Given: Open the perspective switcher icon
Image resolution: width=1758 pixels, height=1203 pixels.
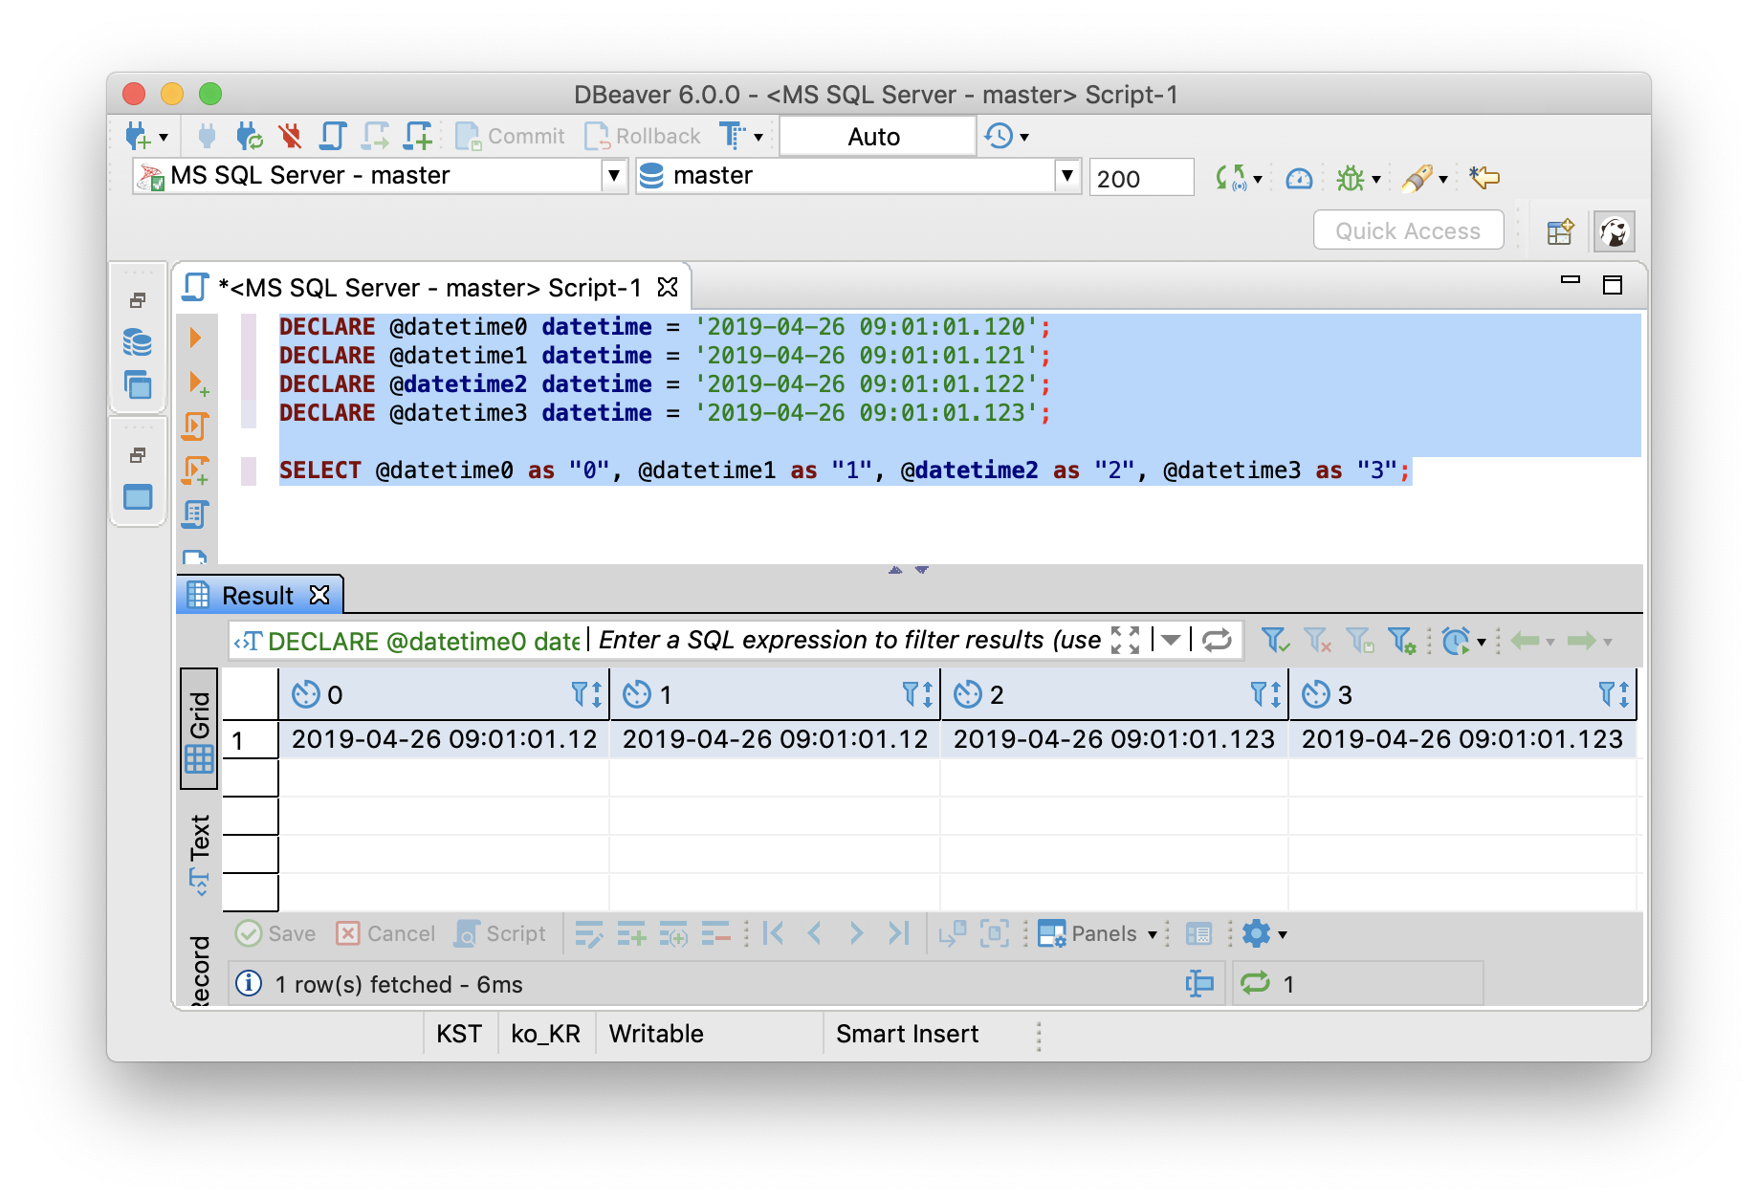Looking at the screenshot, I should [1560, 231].
